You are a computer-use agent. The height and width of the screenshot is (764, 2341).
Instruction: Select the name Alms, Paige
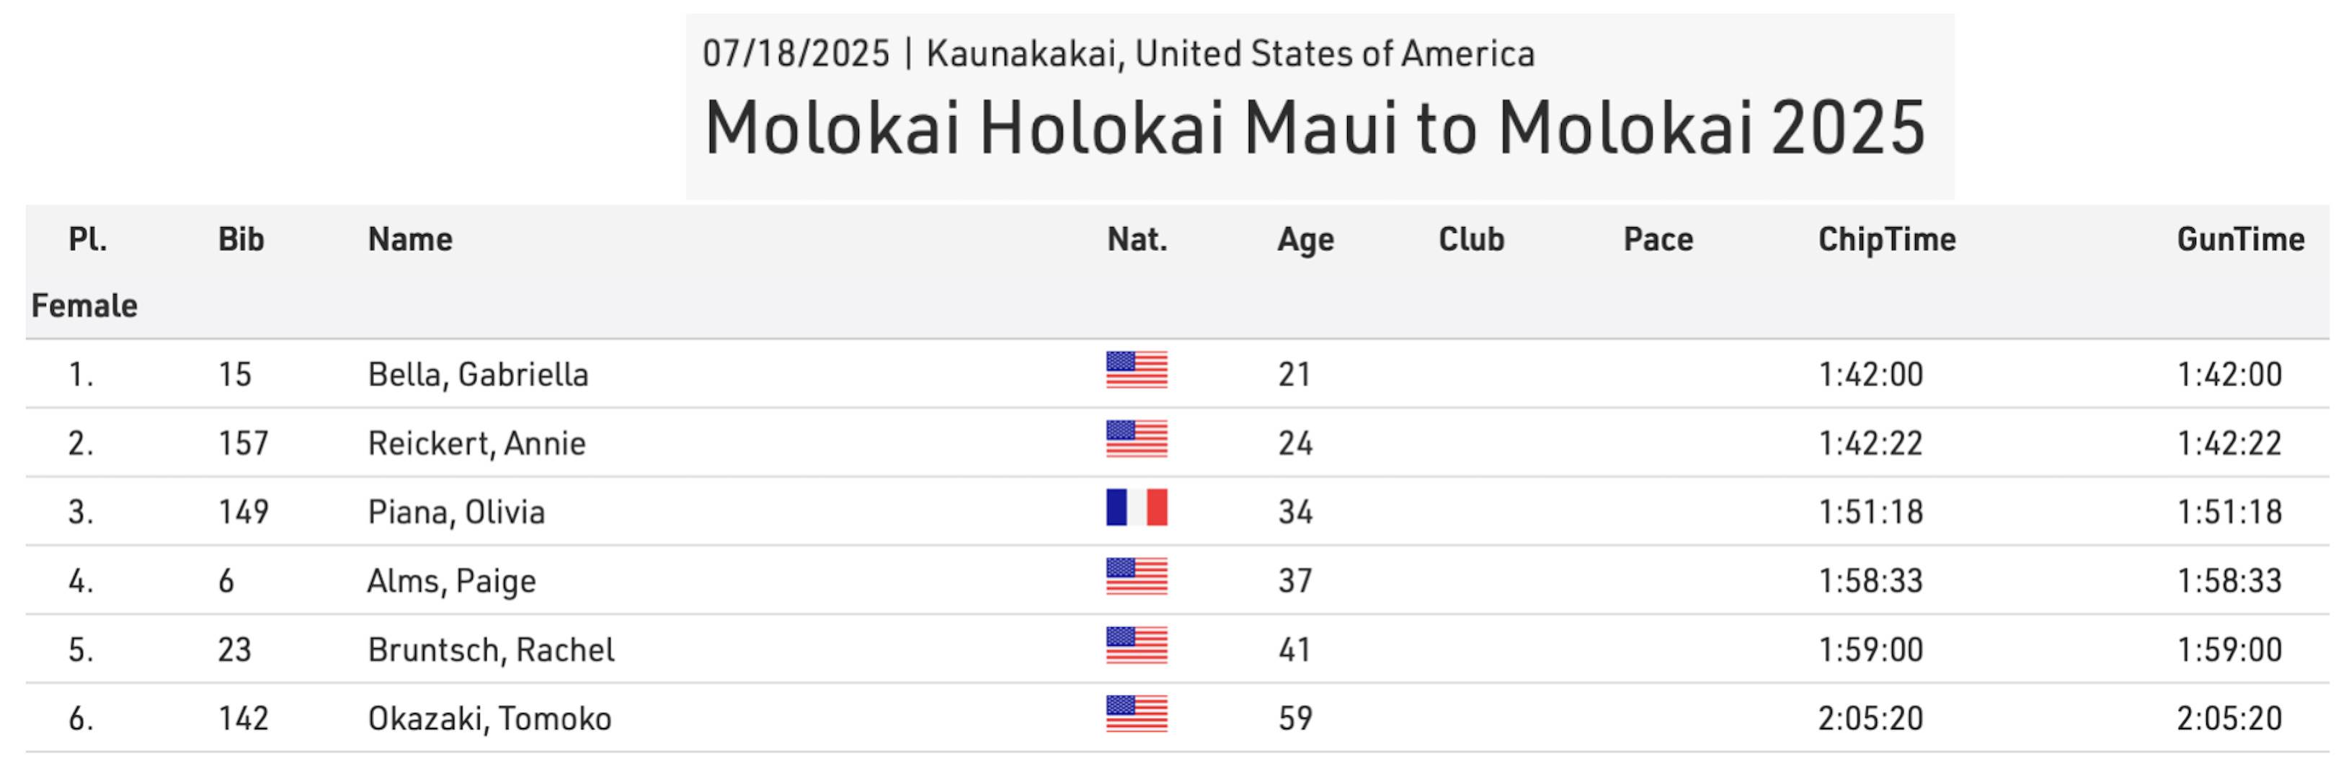click(452, 582)
